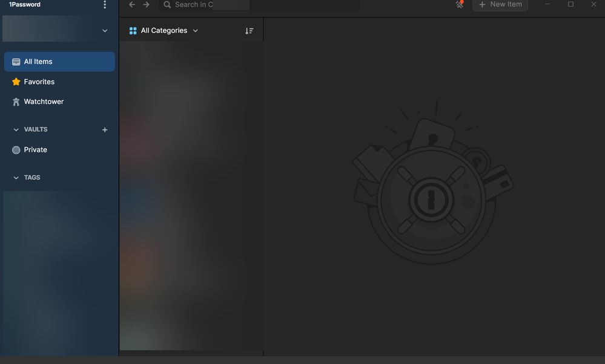The height and width of the screenshot is (364, 605).
Task: Close the 1Password window
Action: tap(593, 5)
